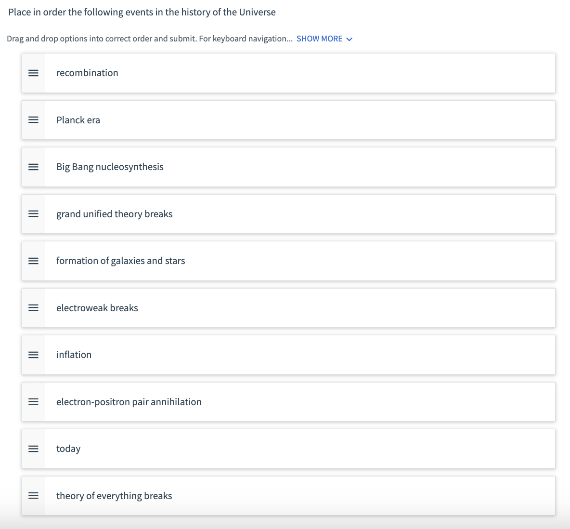Select the Planck era option card
This screenshot has width=570, height=529.
[x=299, y=120]
